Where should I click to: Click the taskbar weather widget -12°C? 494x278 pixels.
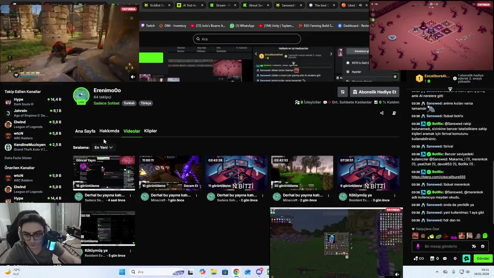pos(12,272)
